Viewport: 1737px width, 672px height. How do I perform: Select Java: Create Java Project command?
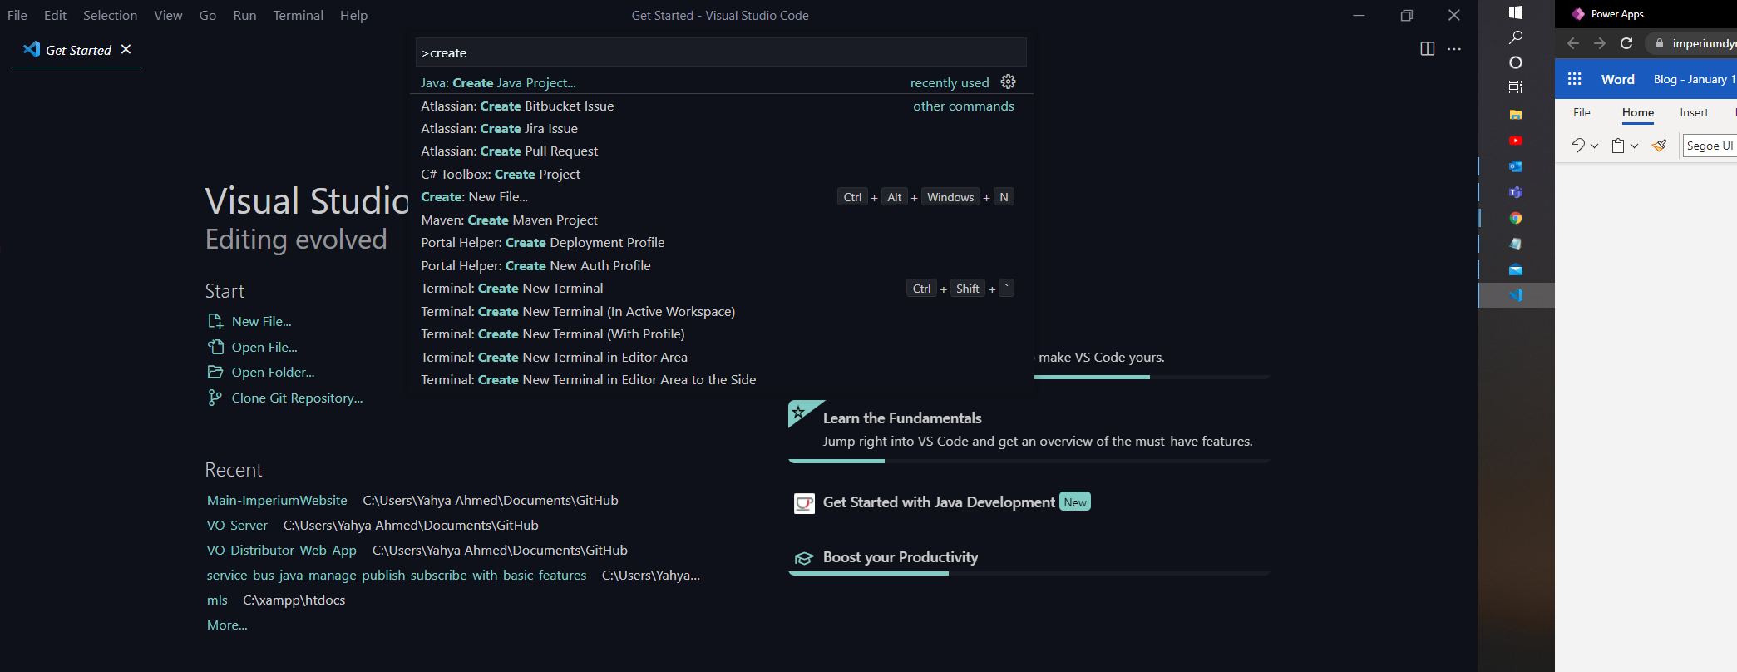pyautogui.click(x=498, y=82)
